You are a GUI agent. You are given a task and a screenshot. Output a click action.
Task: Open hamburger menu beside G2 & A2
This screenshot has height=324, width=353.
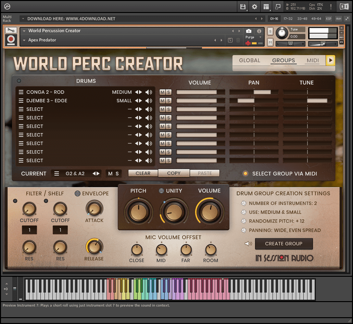57,173
